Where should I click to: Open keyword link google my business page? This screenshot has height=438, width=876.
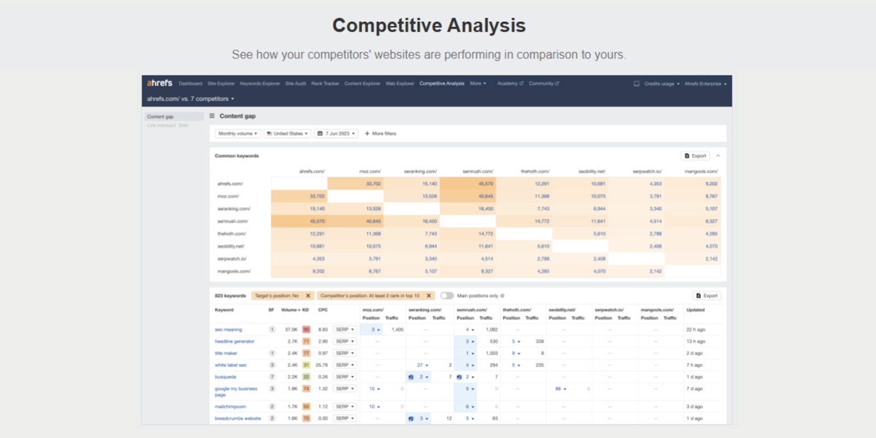tap(236, 391)
